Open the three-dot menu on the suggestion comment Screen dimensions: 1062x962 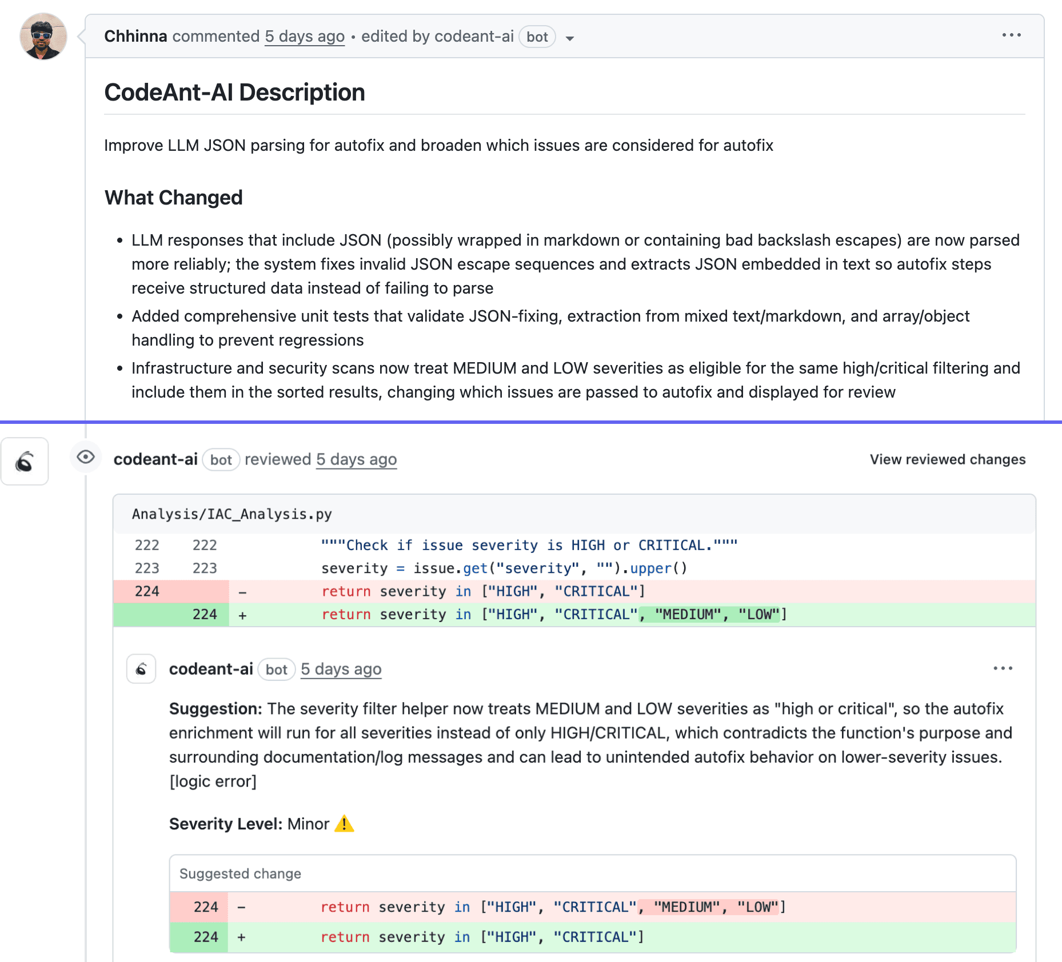pyautogui.click(x=1003, y=668)
